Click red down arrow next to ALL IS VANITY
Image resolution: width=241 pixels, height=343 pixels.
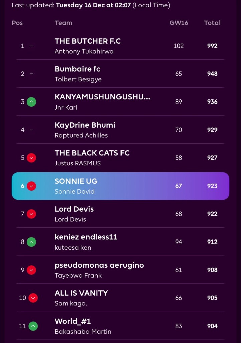[33, 298]
